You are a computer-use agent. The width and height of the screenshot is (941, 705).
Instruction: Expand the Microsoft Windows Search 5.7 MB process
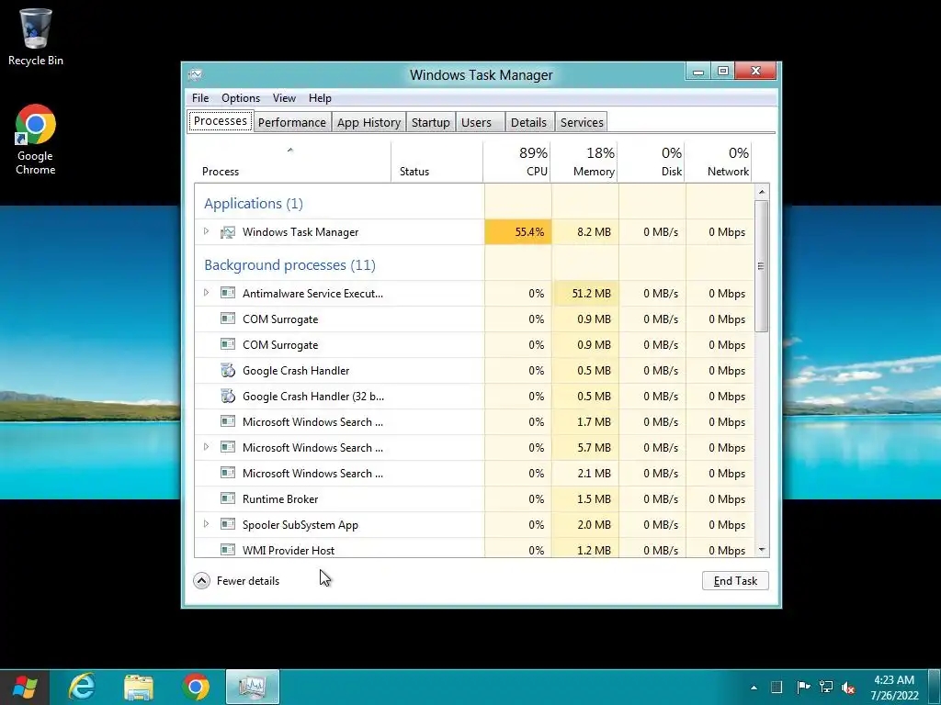tap(207, 447)
